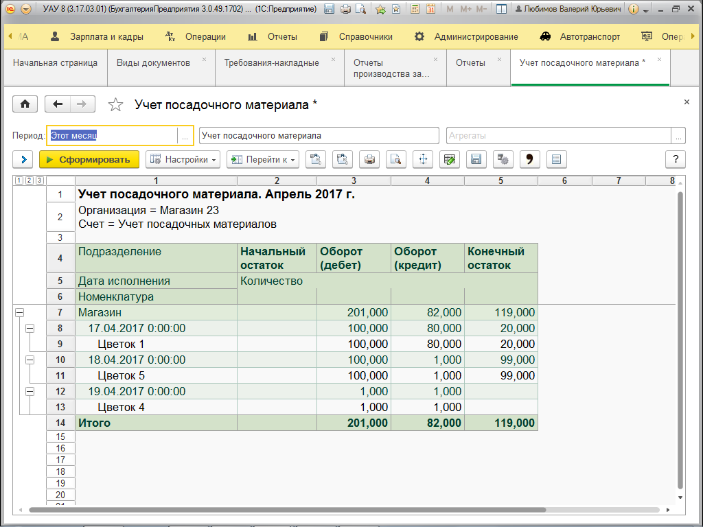Show grouping level 1 only
Viewport: 703px width, 527px height.
coord(19,180)
